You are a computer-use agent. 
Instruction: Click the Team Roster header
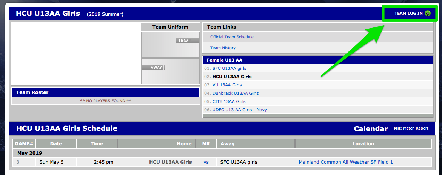[105, 92]
